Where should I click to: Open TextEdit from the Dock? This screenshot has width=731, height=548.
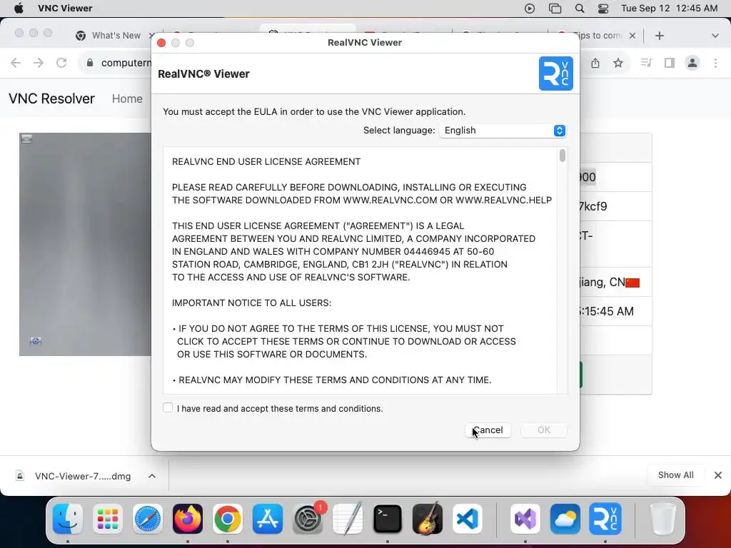(348, 518)
